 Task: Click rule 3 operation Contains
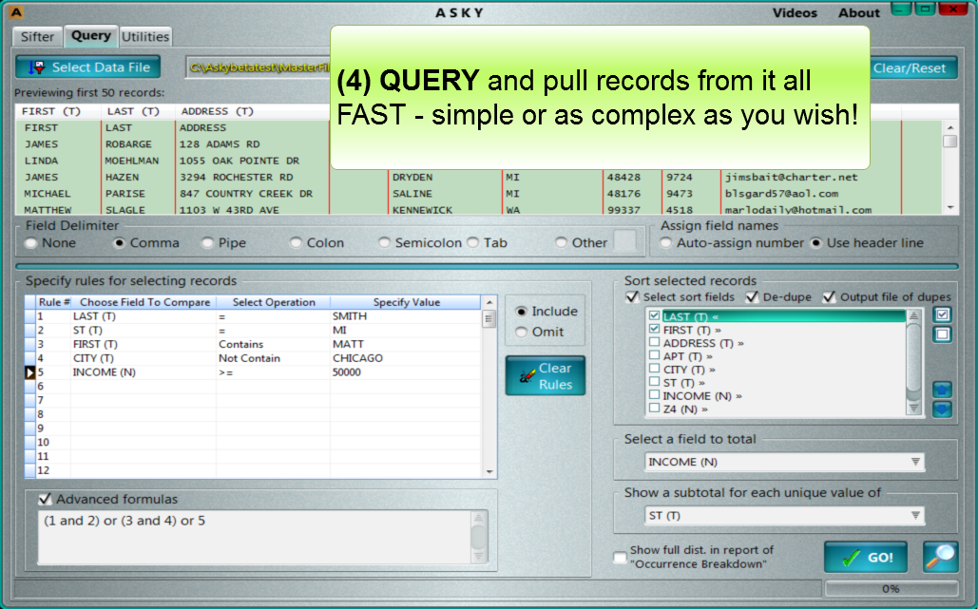point(240,344)
